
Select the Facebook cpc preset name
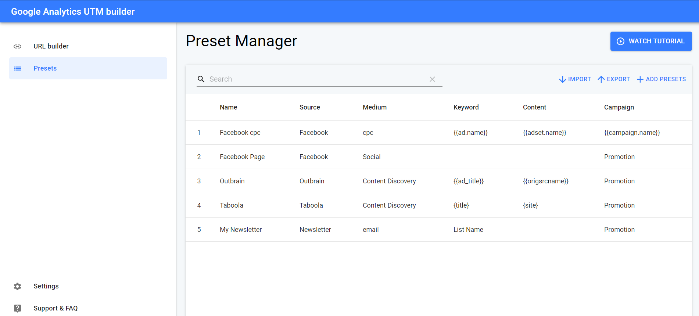point(240,133)
